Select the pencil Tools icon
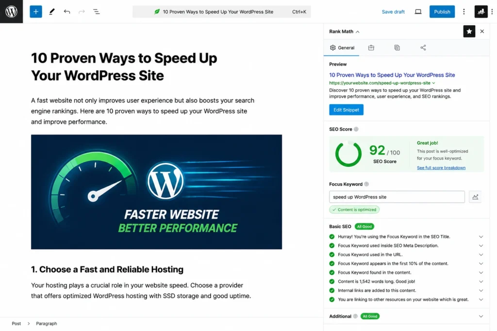Viewport: 497px width, 331px height. point(51,12)
